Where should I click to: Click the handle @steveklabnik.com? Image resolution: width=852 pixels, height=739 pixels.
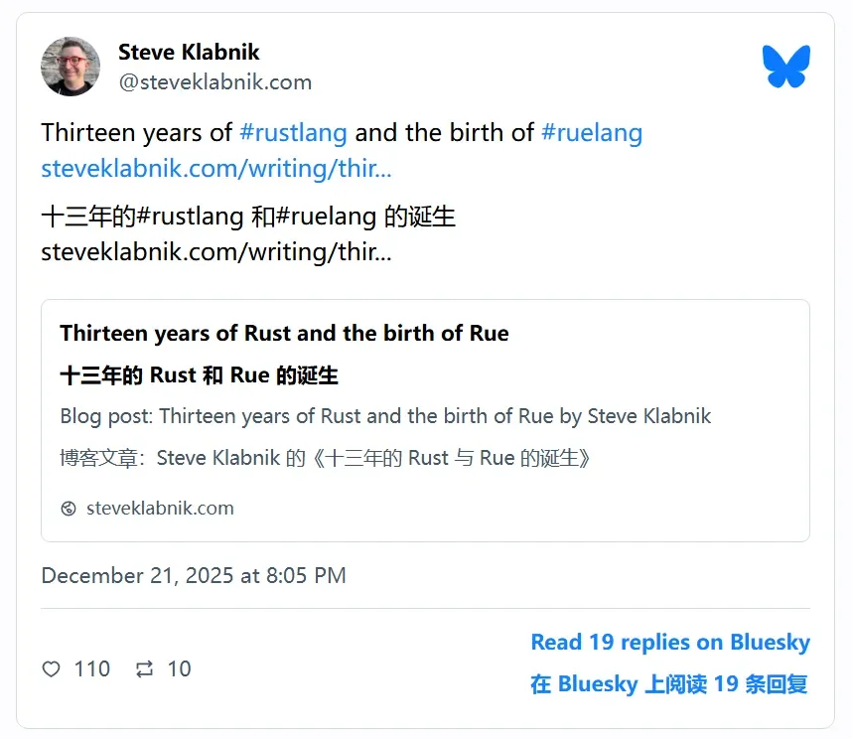coord(215,82)
